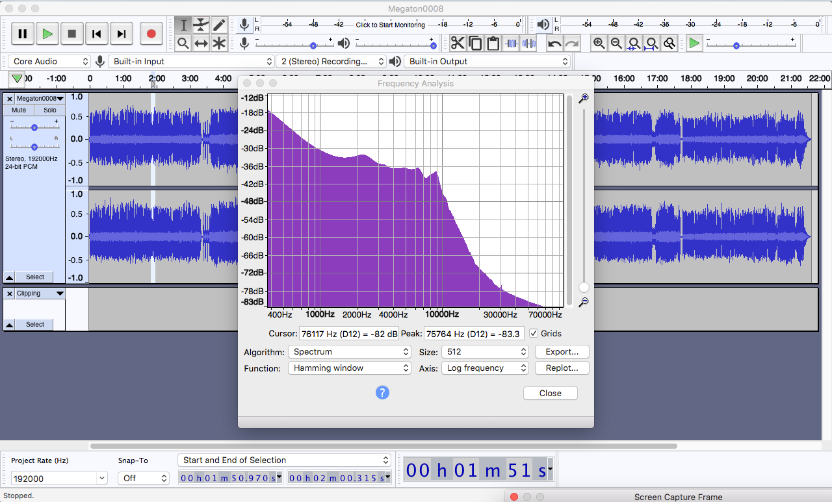
Task: Open the Function dropdown showing Hamming window
Action: pos(350,368)
